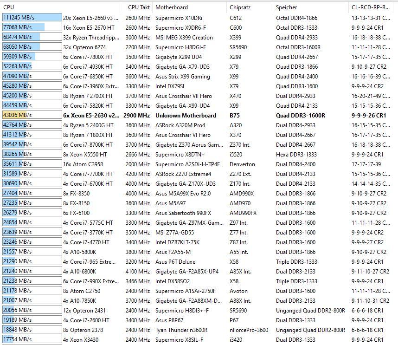This screenshot has height=345, width=398.
Task: Select 16x Xeon E5-2670 HT entry
Action: (x=89, y=28)
